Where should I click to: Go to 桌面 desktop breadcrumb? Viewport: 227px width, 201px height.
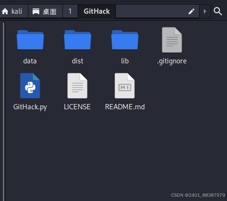tap(45, 11)
